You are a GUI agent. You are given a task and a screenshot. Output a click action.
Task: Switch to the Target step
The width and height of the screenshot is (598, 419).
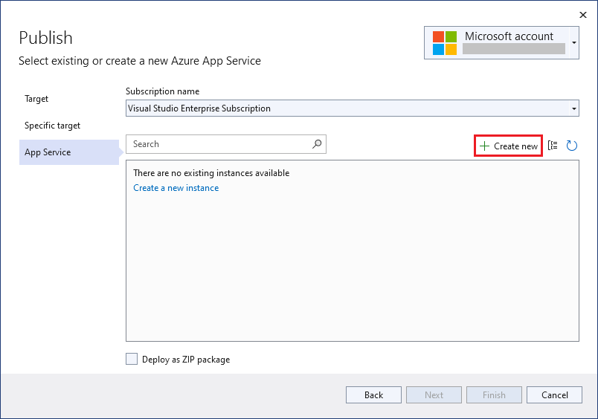[x=36, y=99]
